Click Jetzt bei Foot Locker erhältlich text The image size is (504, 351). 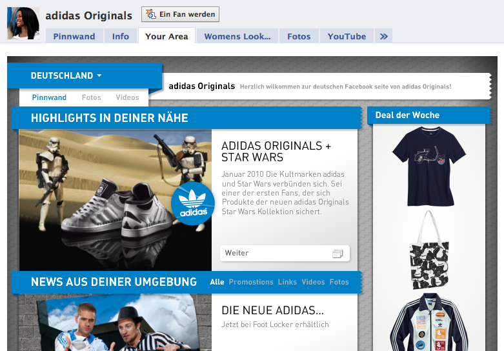click(x=275, y=325)
